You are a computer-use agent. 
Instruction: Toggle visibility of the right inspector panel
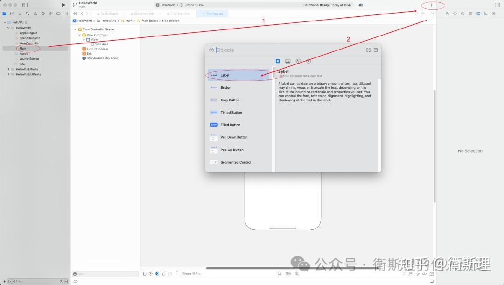point(498,4)
